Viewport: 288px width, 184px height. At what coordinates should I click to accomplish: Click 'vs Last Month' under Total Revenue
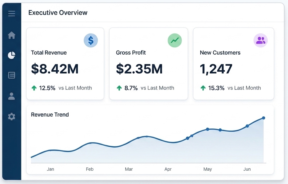point(75,88)
